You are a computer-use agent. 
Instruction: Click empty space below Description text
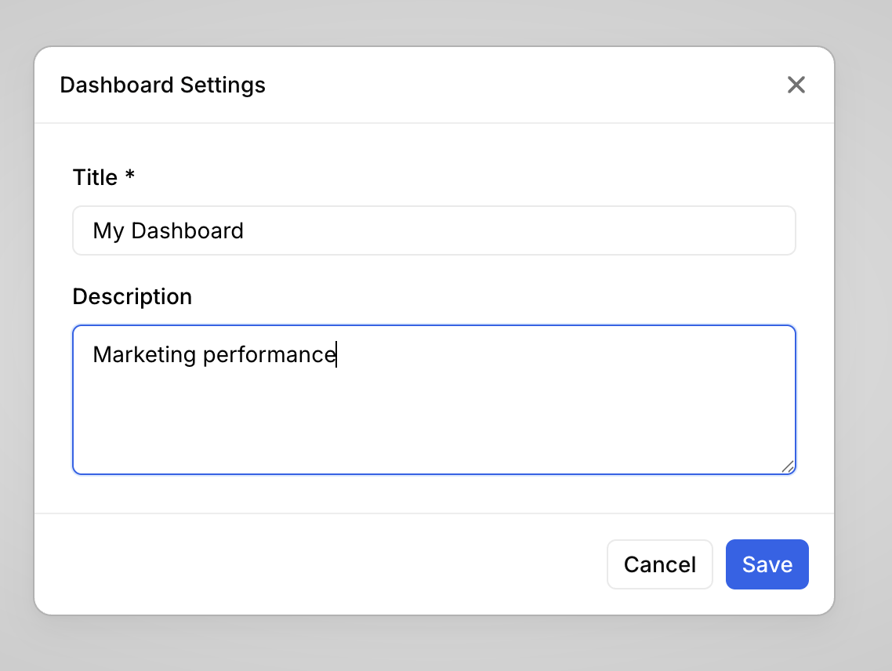(x=433, y=427)
